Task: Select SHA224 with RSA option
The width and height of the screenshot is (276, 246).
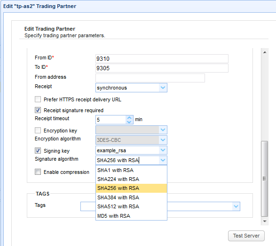Action: pos(131,179)
